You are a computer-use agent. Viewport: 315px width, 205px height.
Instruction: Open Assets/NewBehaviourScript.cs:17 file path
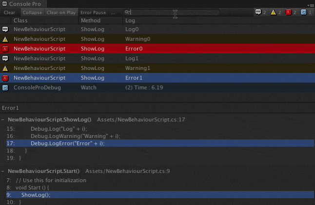141,120
